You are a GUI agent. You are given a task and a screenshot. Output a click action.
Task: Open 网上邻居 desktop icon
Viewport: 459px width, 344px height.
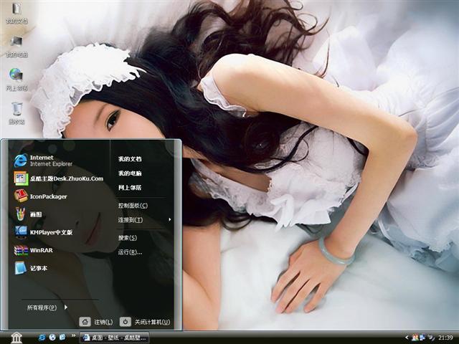coord(16,80)
